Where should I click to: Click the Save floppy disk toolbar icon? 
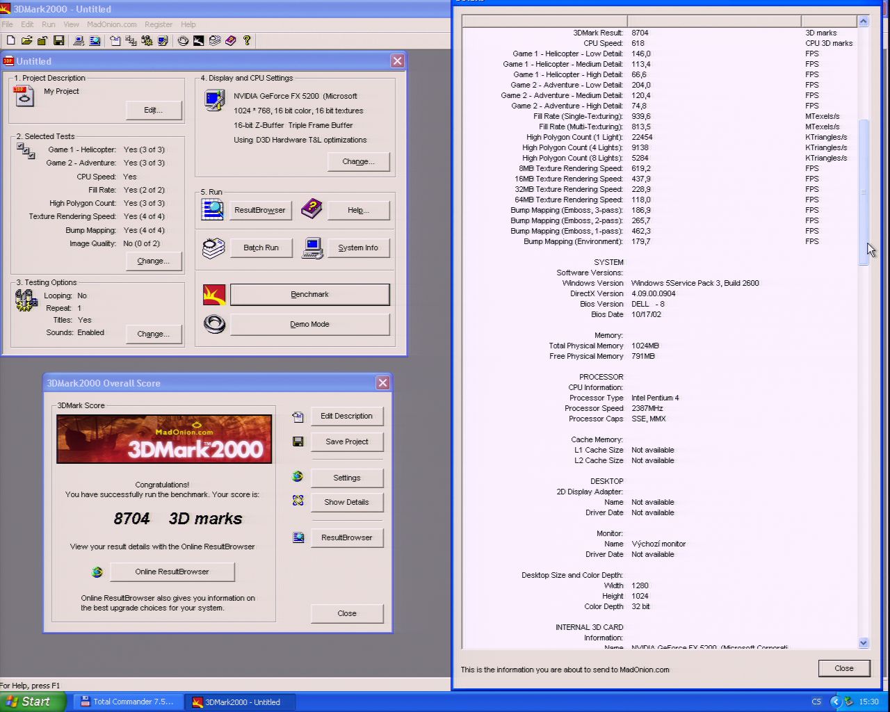58,41
